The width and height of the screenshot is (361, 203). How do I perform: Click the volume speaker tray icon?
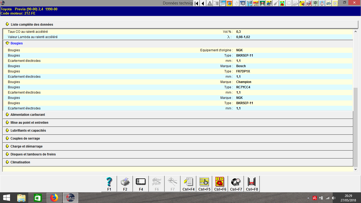tap(334, 198)
